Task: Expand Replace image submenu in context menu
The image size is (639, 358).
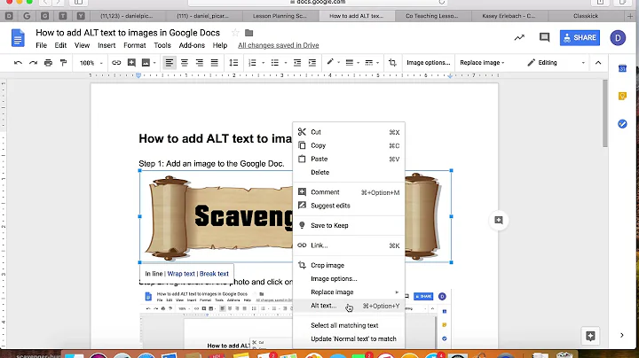Action: 349,292
